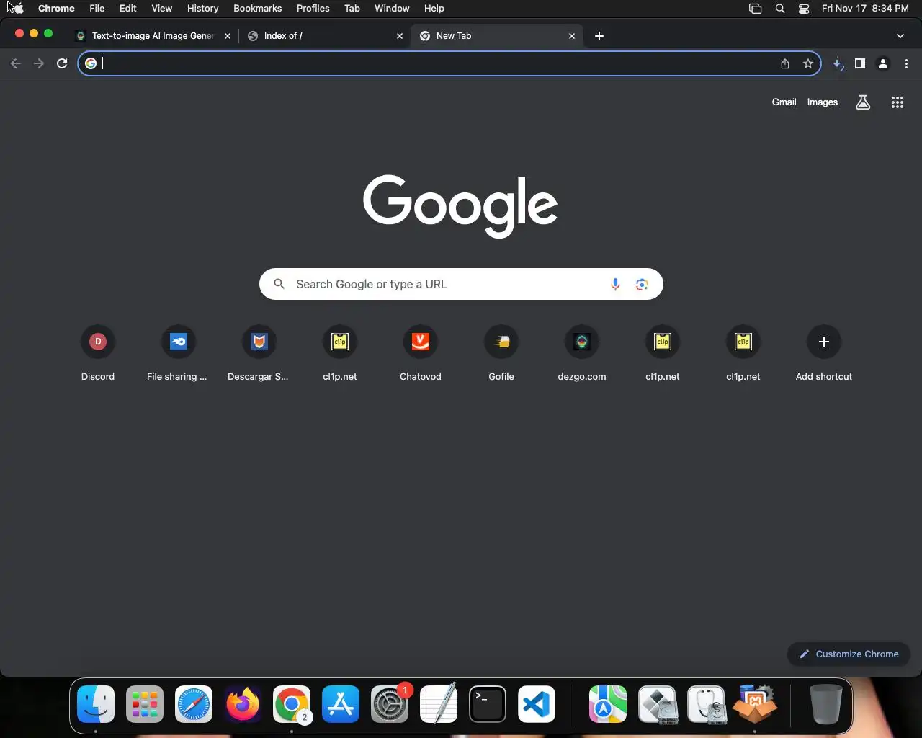Open Launchpad from the Dock
The height and width of the screenshot is (738, 922).
[145, 704]
